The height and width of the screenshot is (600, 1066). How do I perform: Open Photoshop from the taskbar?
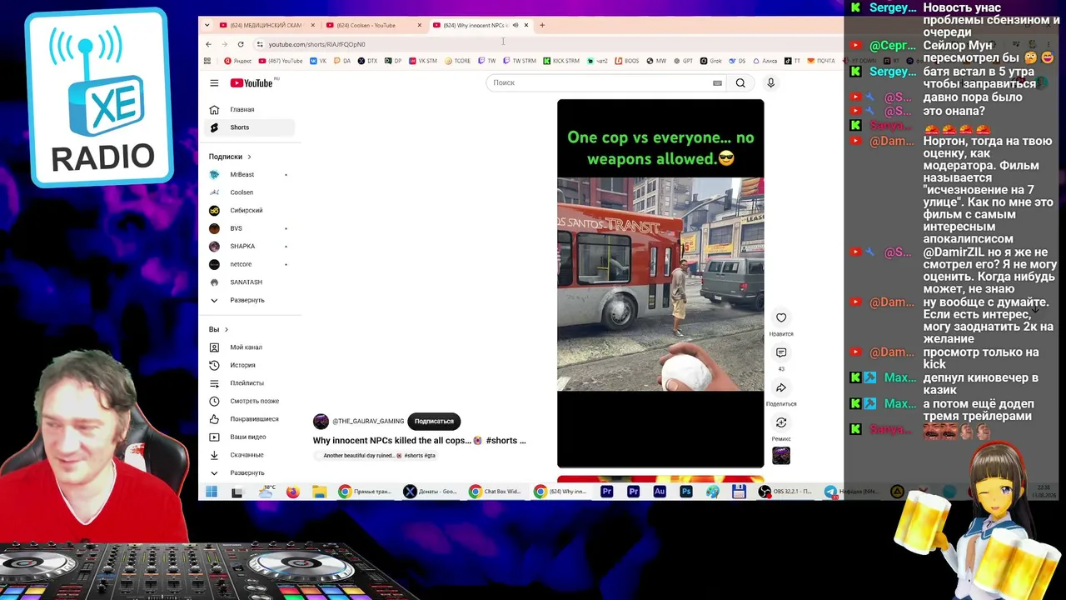(685, 492)
